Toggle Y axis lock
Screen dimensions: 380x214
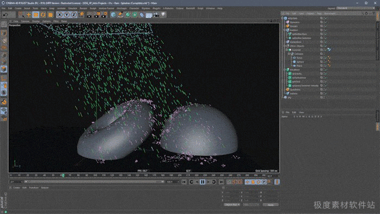coord(66,15)
